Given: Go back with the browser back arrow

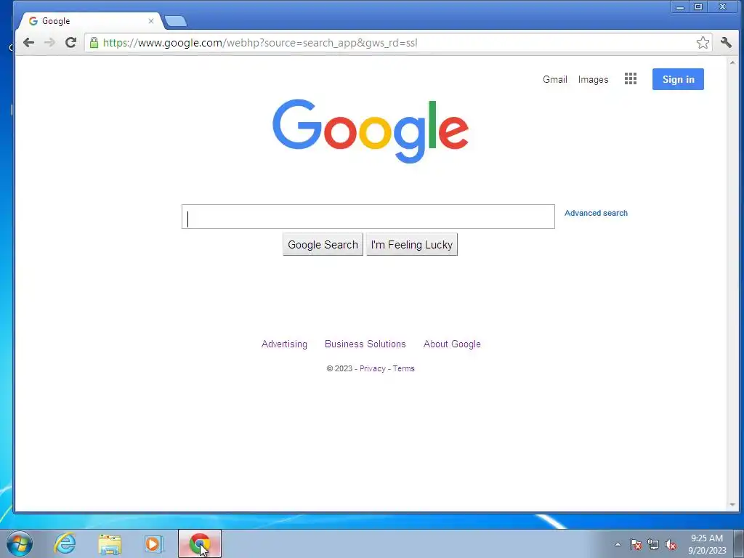Looking at the screenshot, I should pos(28,43).
